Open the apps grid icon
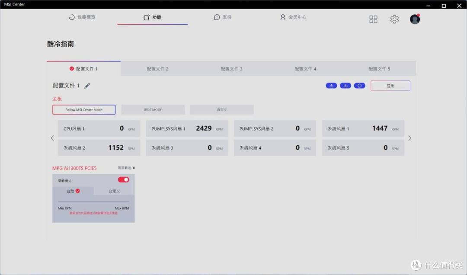 click(373, 19)
